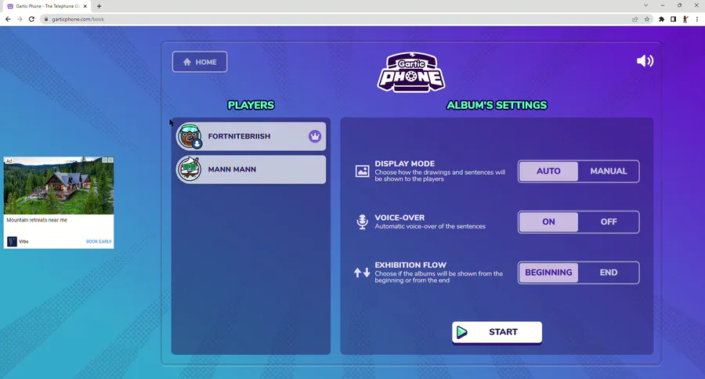Click BOOK EARLY link in ad

tap(99, 241)
